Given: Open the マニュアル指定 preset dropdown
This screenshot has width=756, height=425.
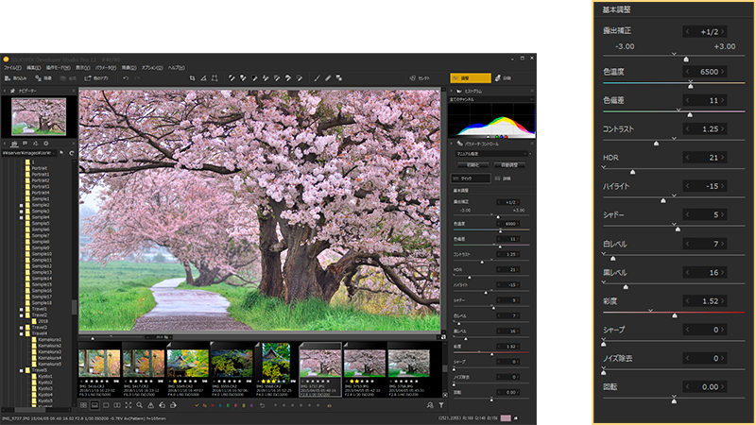Looking at the screenshot, I should click(x=491, y=154).
